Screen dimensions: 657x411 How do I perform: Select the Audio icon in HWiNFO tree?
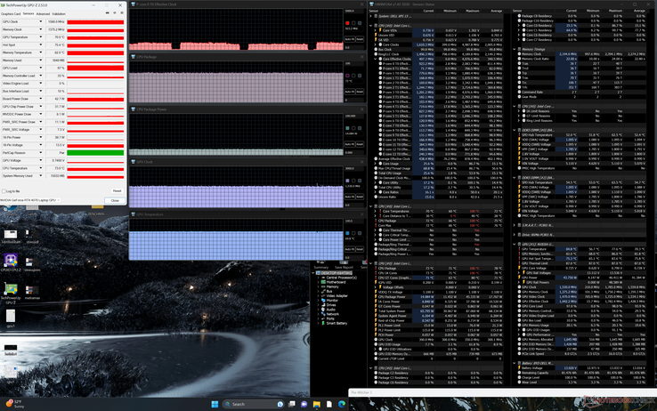point(323,310)
